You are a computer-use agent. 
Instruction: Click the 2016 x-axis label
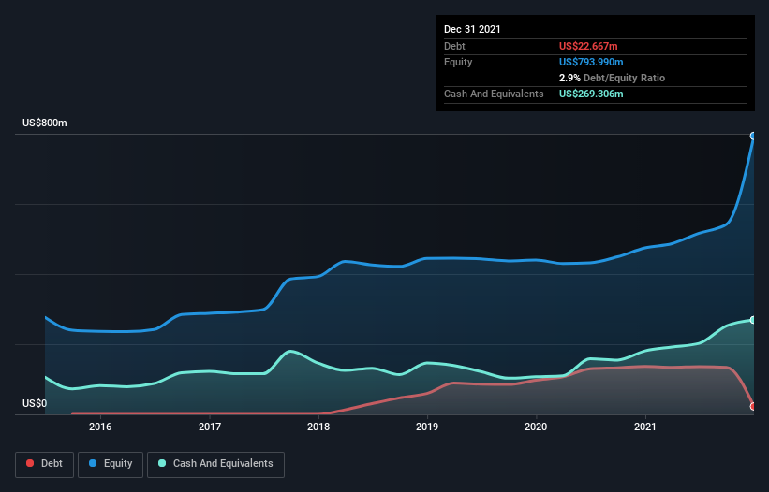coord(100,427)
